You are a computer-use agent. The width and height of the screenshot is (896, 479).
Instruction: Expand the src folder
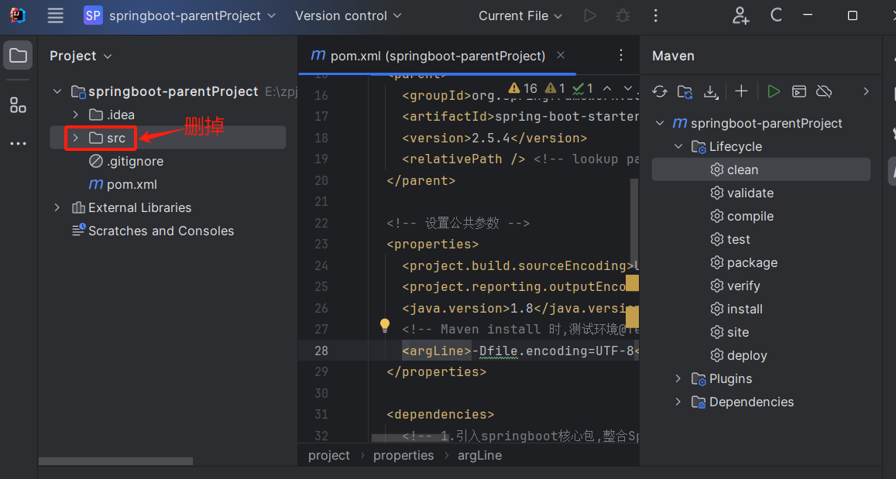[75, 138]
